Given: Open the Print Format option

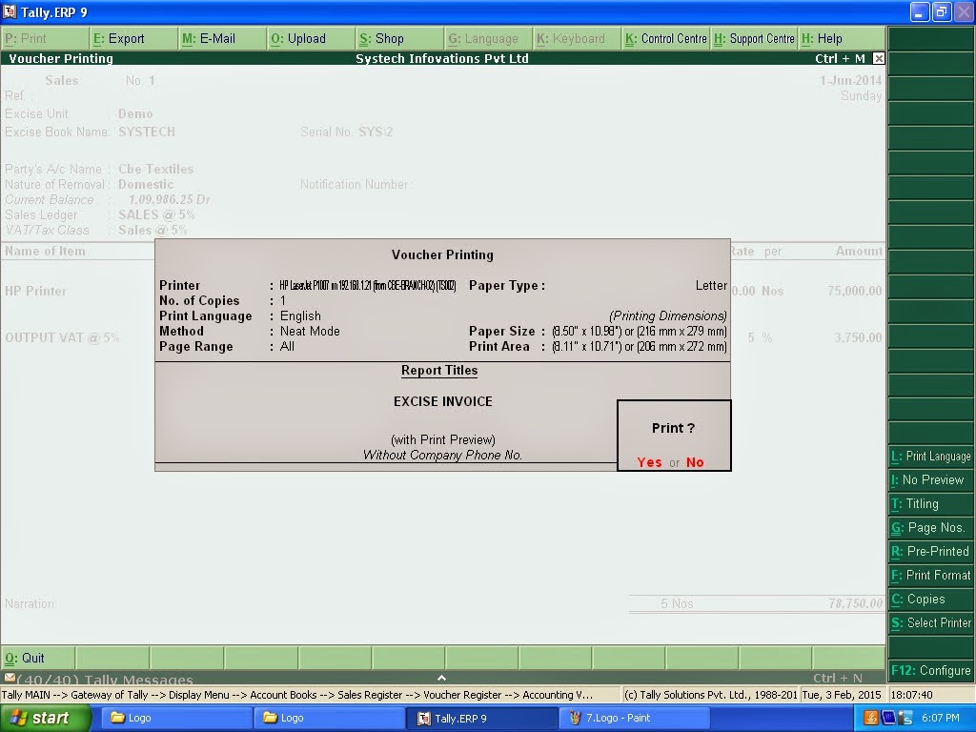Looking at the screenshot, I should point(931,575).
